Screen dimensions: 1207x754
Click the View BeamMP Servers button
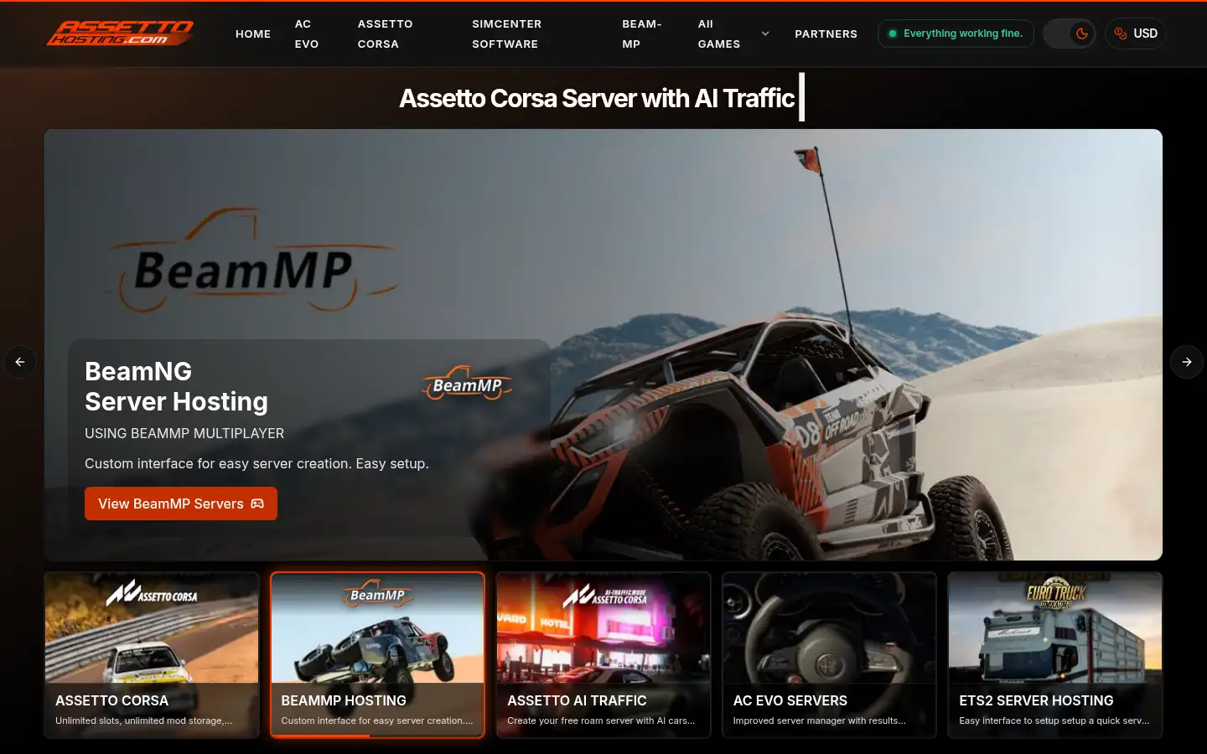coord(181,504)
